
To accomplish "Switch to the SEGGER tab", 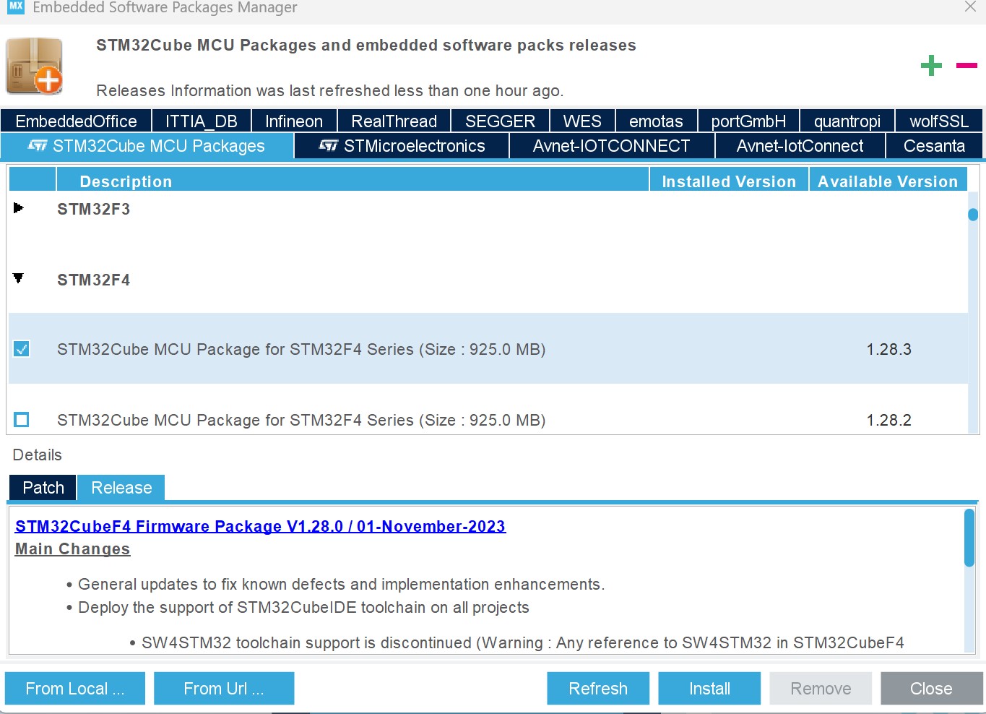I will [500, 121].
